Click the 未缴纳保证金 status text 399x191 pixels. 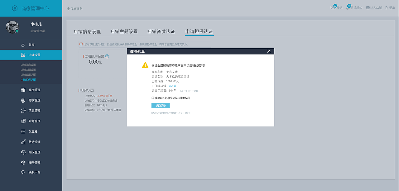105,96
